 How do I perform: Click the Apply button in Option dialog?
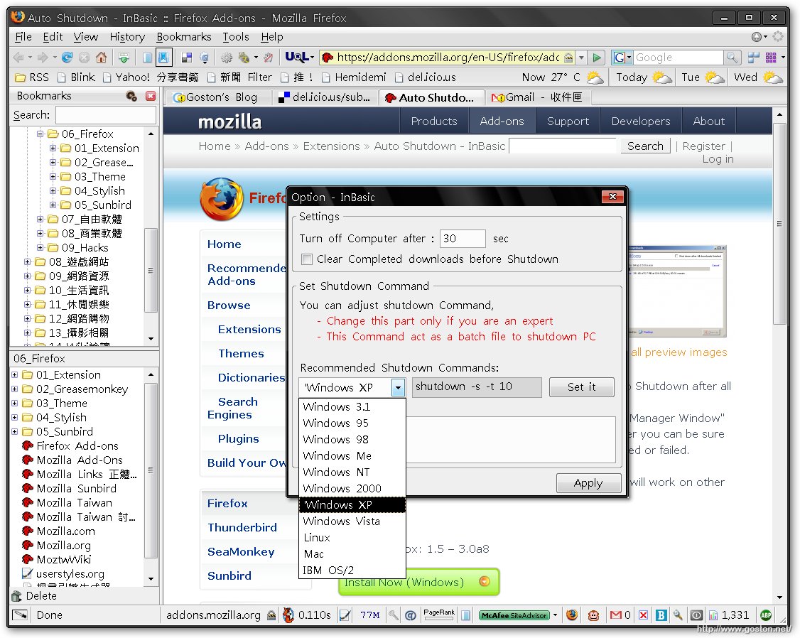point(588,483)
